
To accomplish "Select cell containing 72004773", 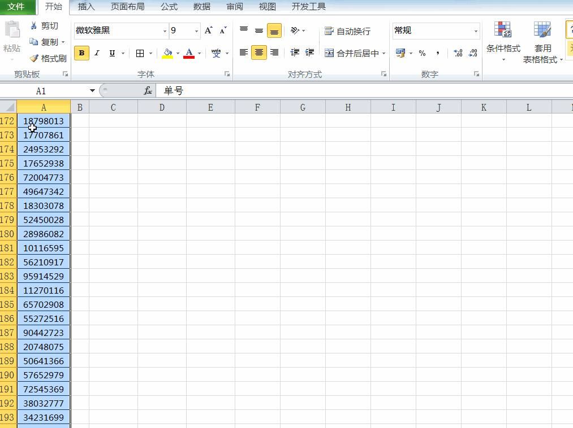I will tap(44, 177).
